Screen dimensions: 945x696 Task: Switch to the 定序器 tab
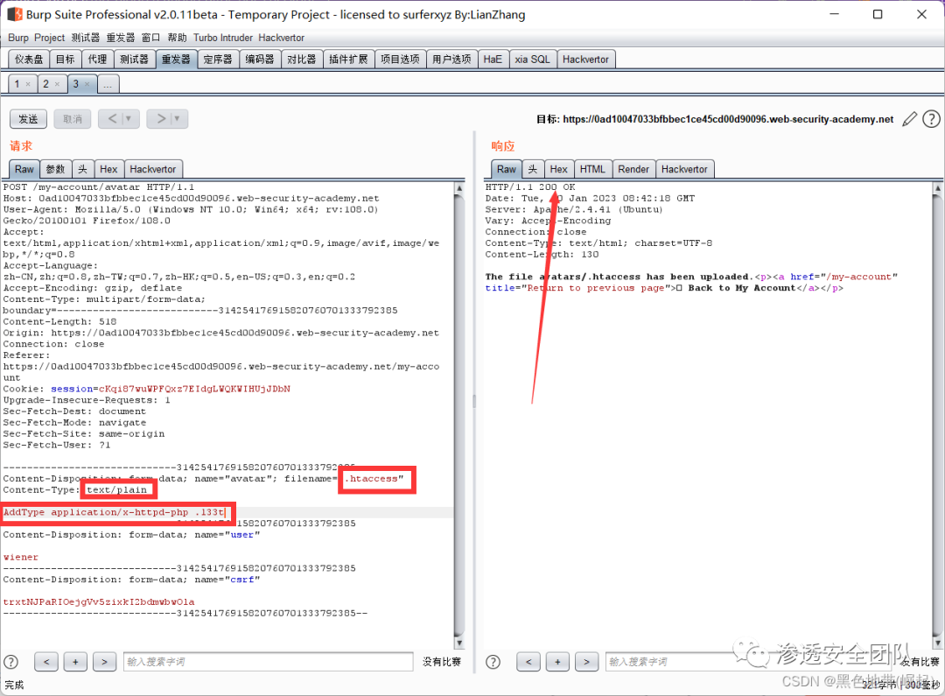tap(218, 60)
